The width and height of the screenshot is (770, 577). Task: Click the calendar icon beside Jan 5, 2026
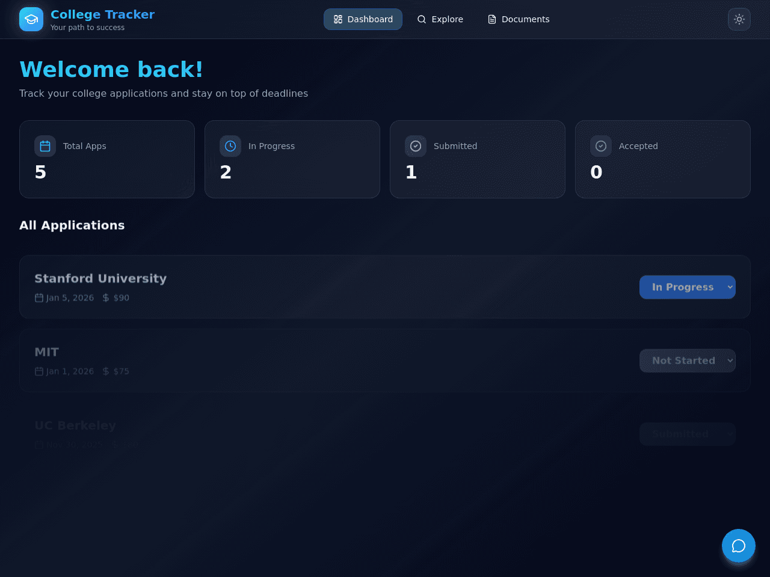tap(39, 298)
